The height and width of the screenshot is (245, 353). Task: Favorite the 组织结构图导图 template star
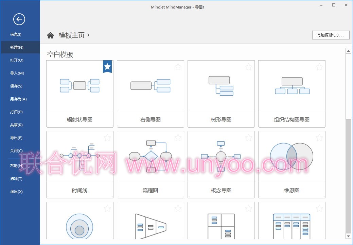click(x=319, y=67)
